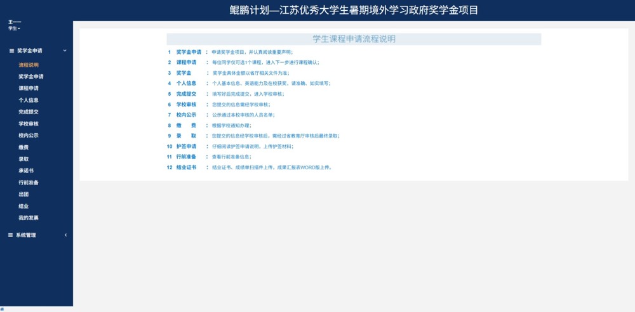The width and height of the screenshot is (635, 312).
Task: Open the 学生 role dropdown
Action: (14, 29)
